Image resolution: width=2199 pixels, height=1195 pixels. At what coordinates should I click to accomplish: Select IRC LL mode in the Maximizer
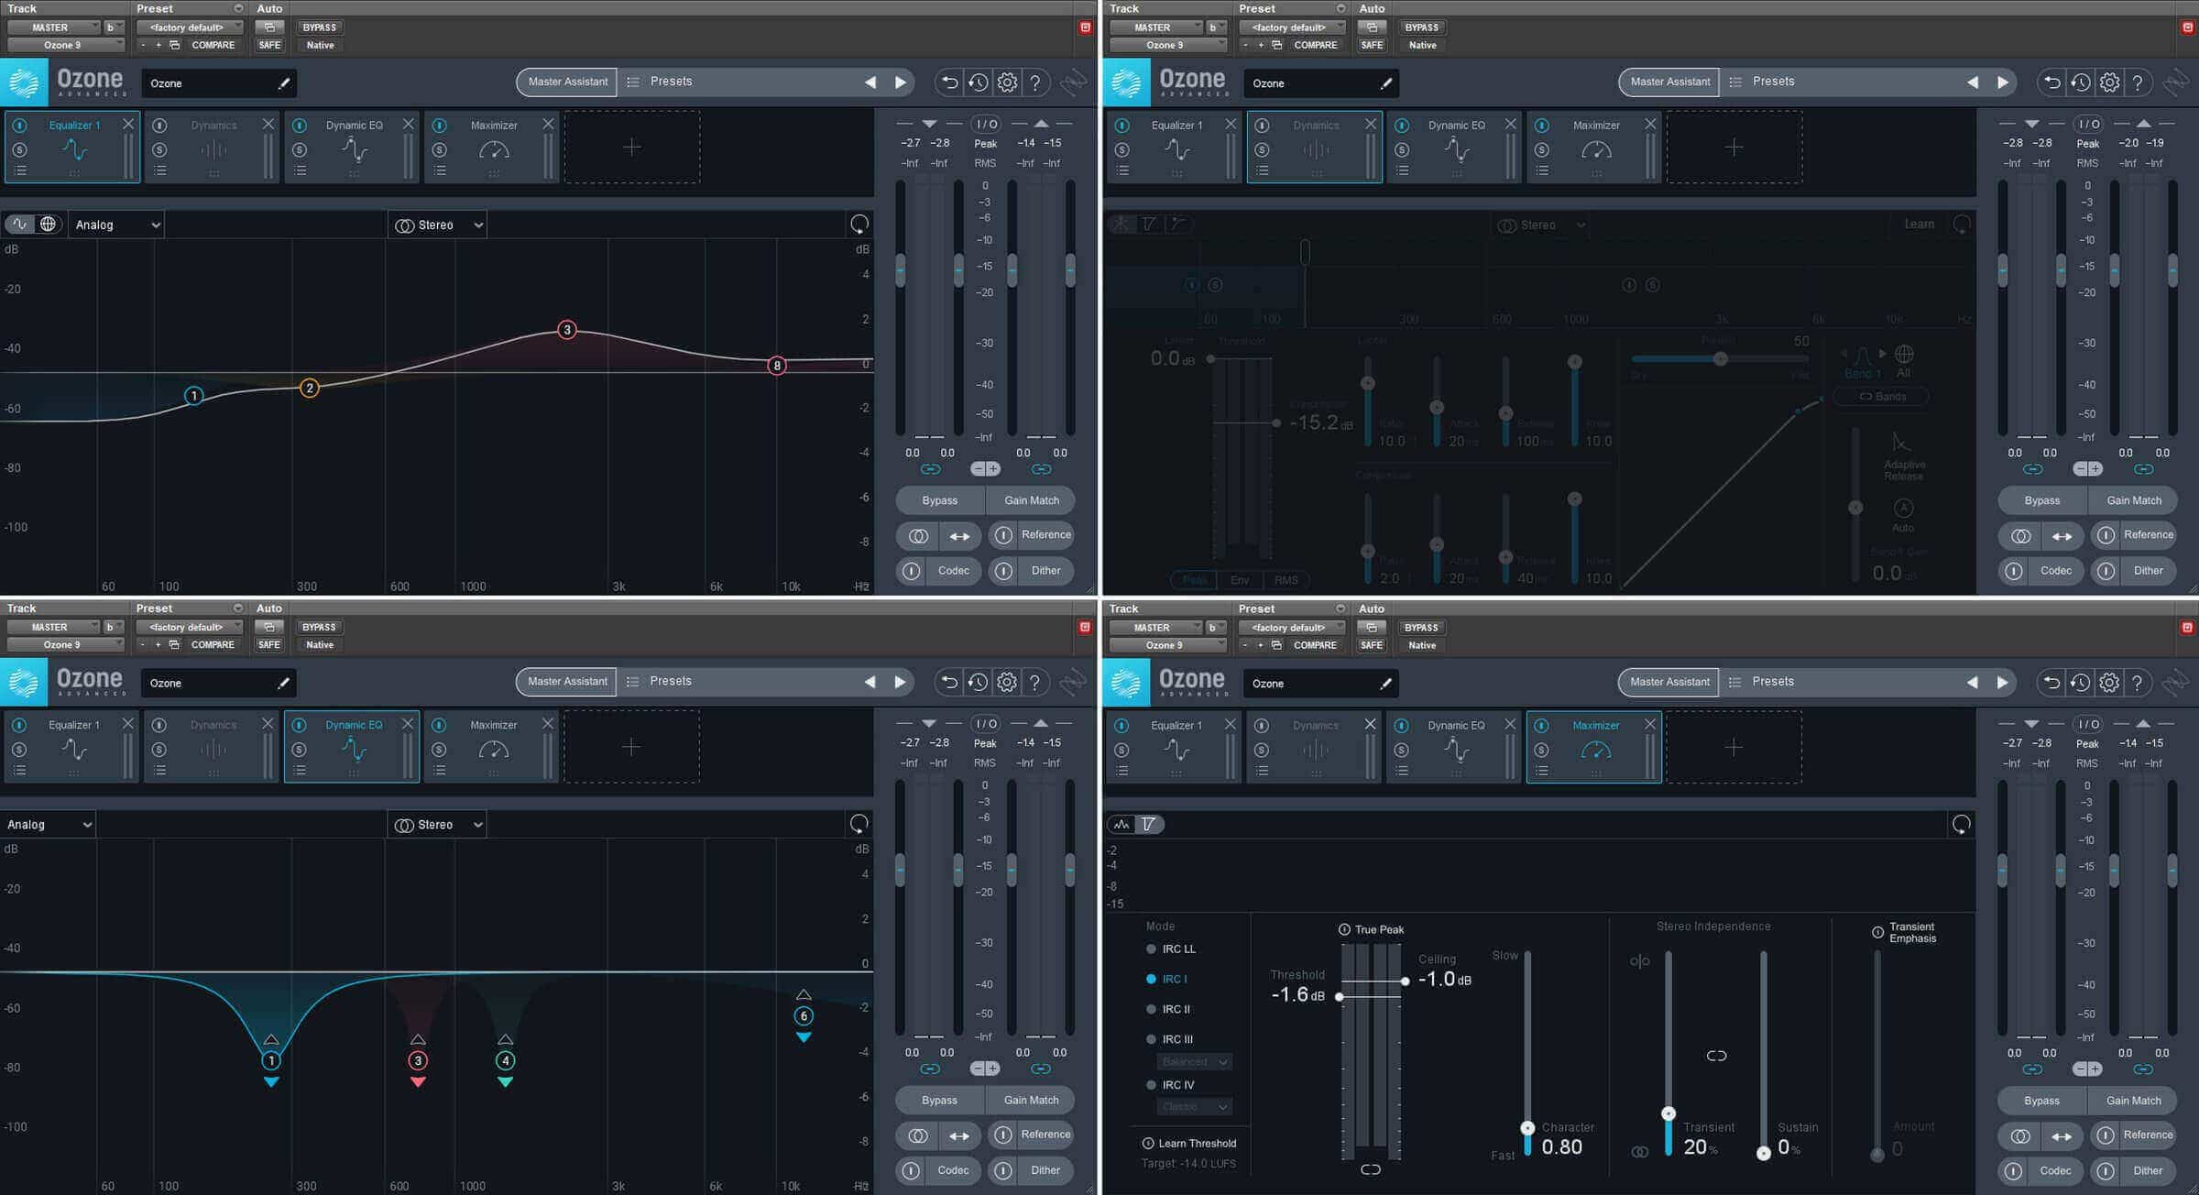coord(1171,949)
